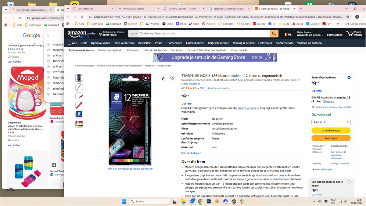Open File Explorer from the taskbar
This screenshot has height=206, width=366.
183,201
